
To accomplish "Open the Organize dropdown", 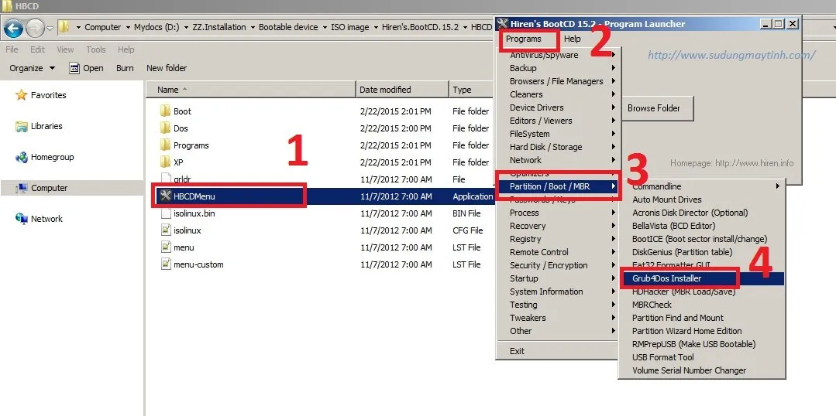I will pos(32,68).
